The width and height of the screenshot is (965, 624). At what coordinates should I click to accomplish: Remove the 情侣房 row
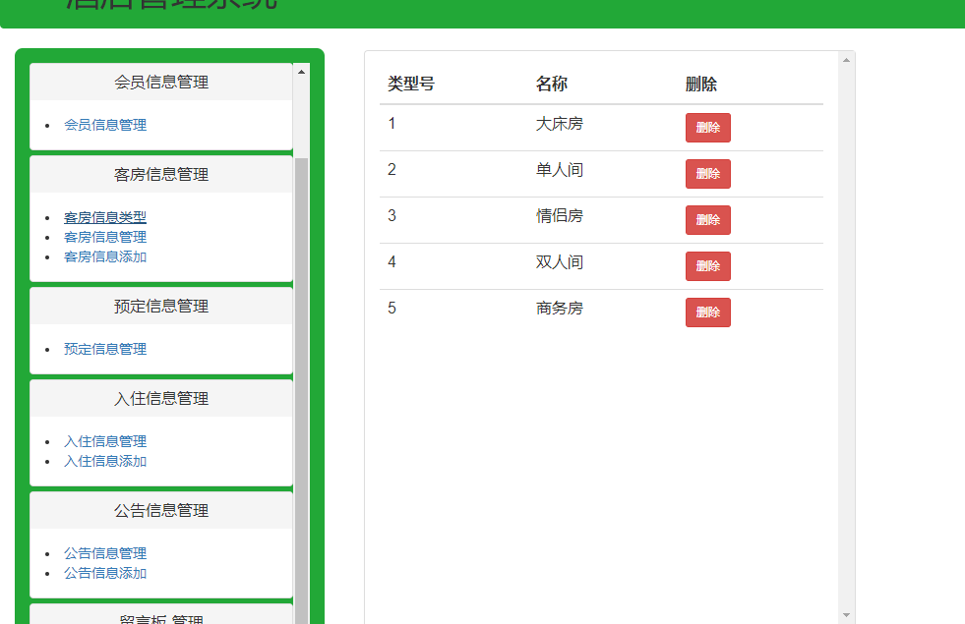[x=707, y=220]
